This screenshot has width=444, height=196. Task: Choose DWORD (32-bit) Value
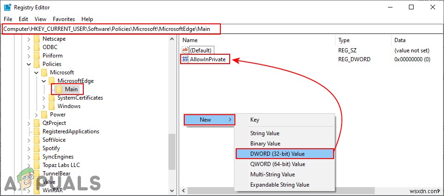point(284,154)
